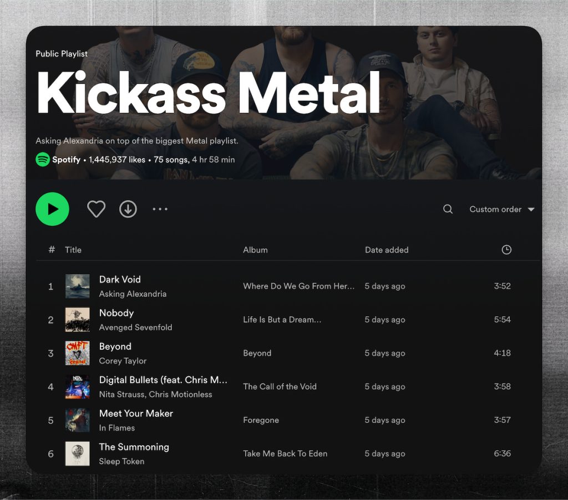Image resolution: width=568 pixels, height=500 pixels.
Task: Download the Kickass Metal playlist
Action: click(128, 209)
